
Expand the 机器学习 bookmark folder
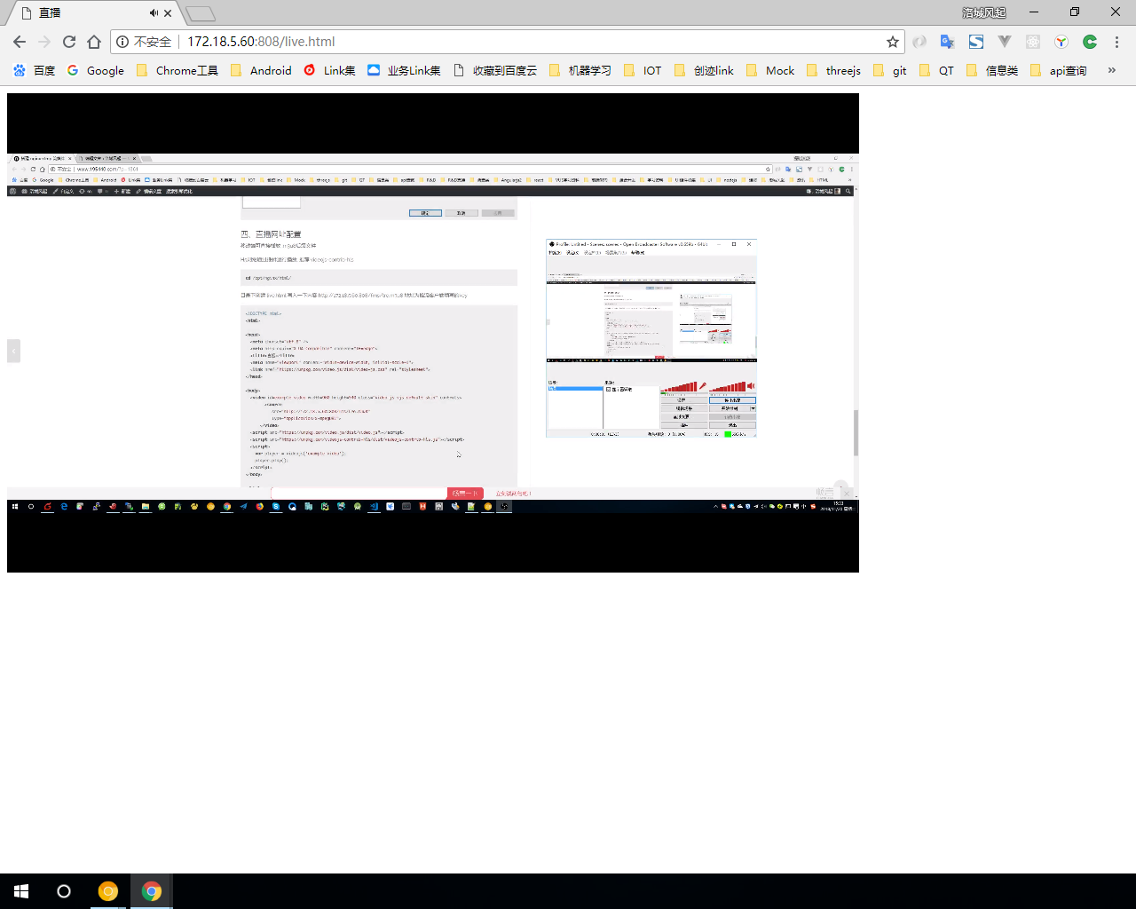click(580, 70)
